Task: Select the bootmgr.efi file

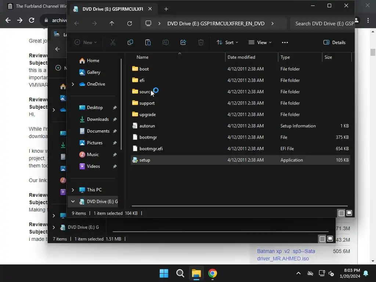Action: pos(240,149)
